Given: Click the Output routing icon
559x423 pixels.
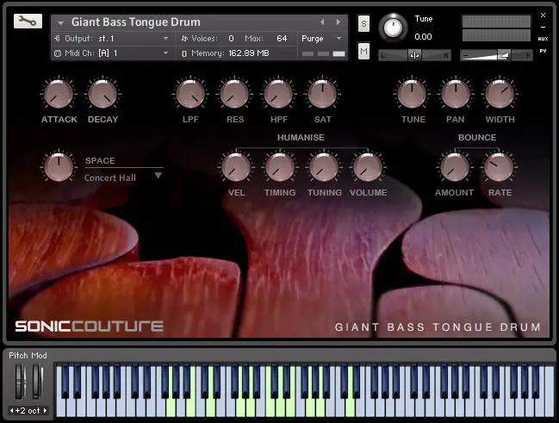Looking at the screenshot, I should 58,38.
